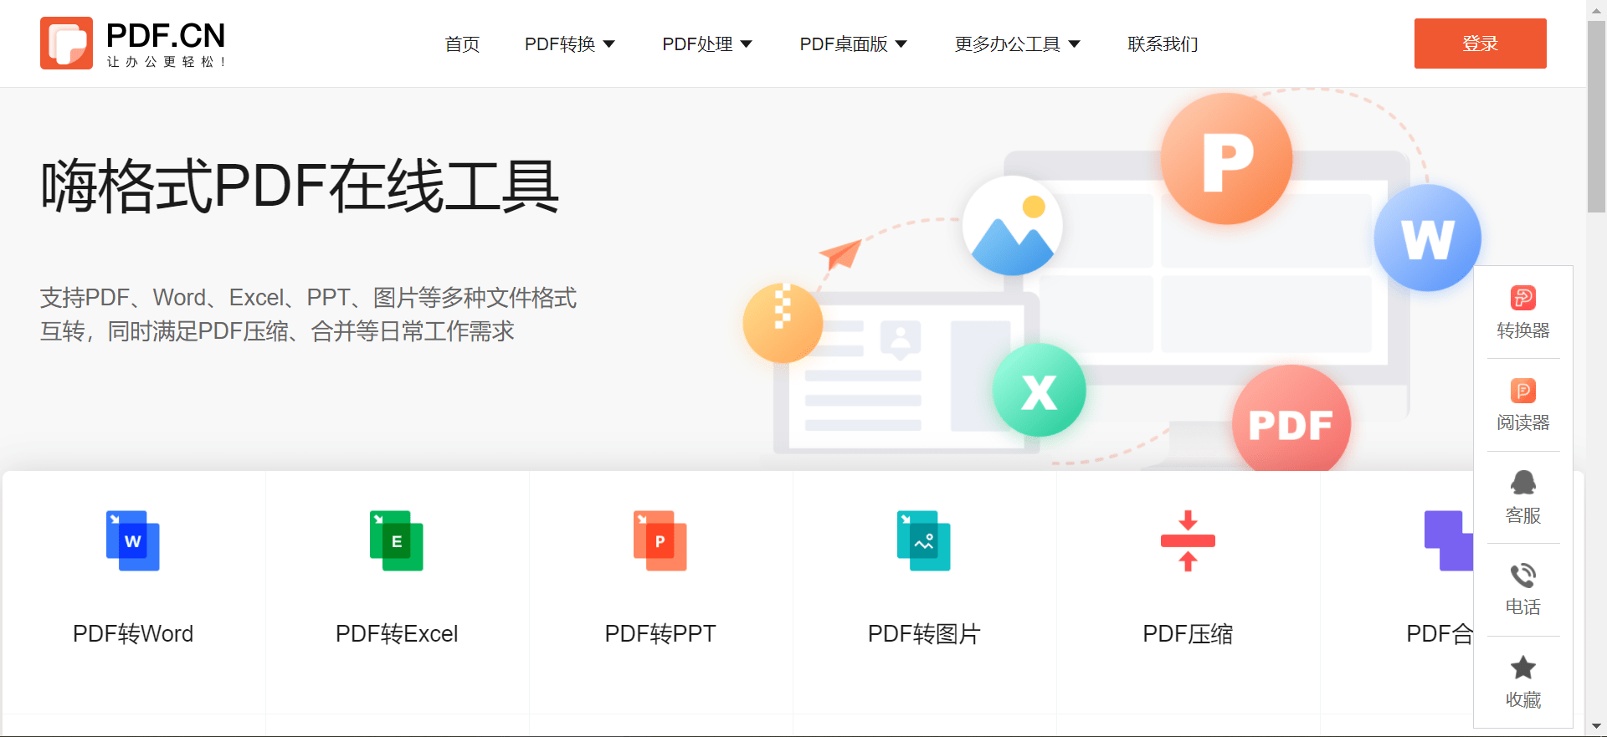Click the 登录 login button

(1480, 44)
